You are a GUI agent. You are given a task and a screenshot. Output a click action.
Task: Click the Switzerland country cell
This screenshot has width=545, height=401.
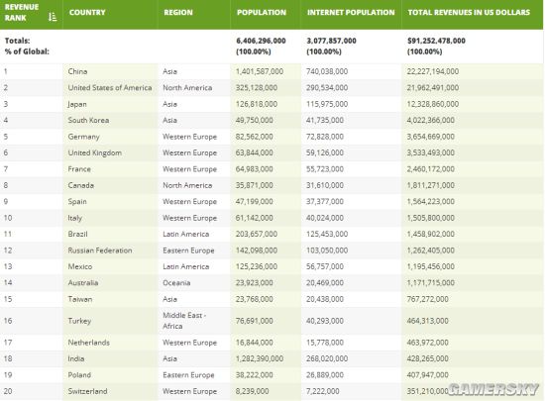pos(87,391)
